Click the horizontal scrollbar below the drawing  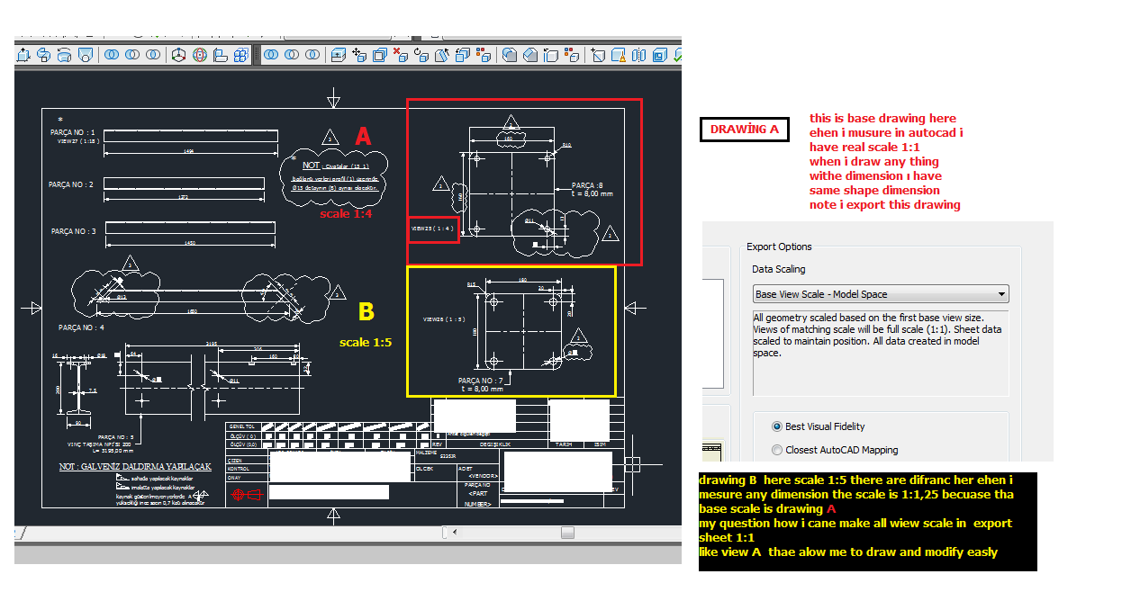pos(567,534)
